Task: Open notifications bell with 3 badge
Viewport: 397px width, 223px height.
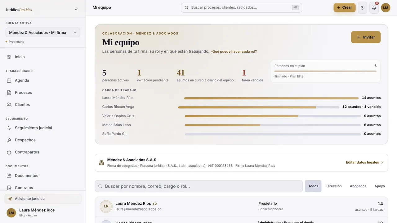Action: (x=374, y=8)
